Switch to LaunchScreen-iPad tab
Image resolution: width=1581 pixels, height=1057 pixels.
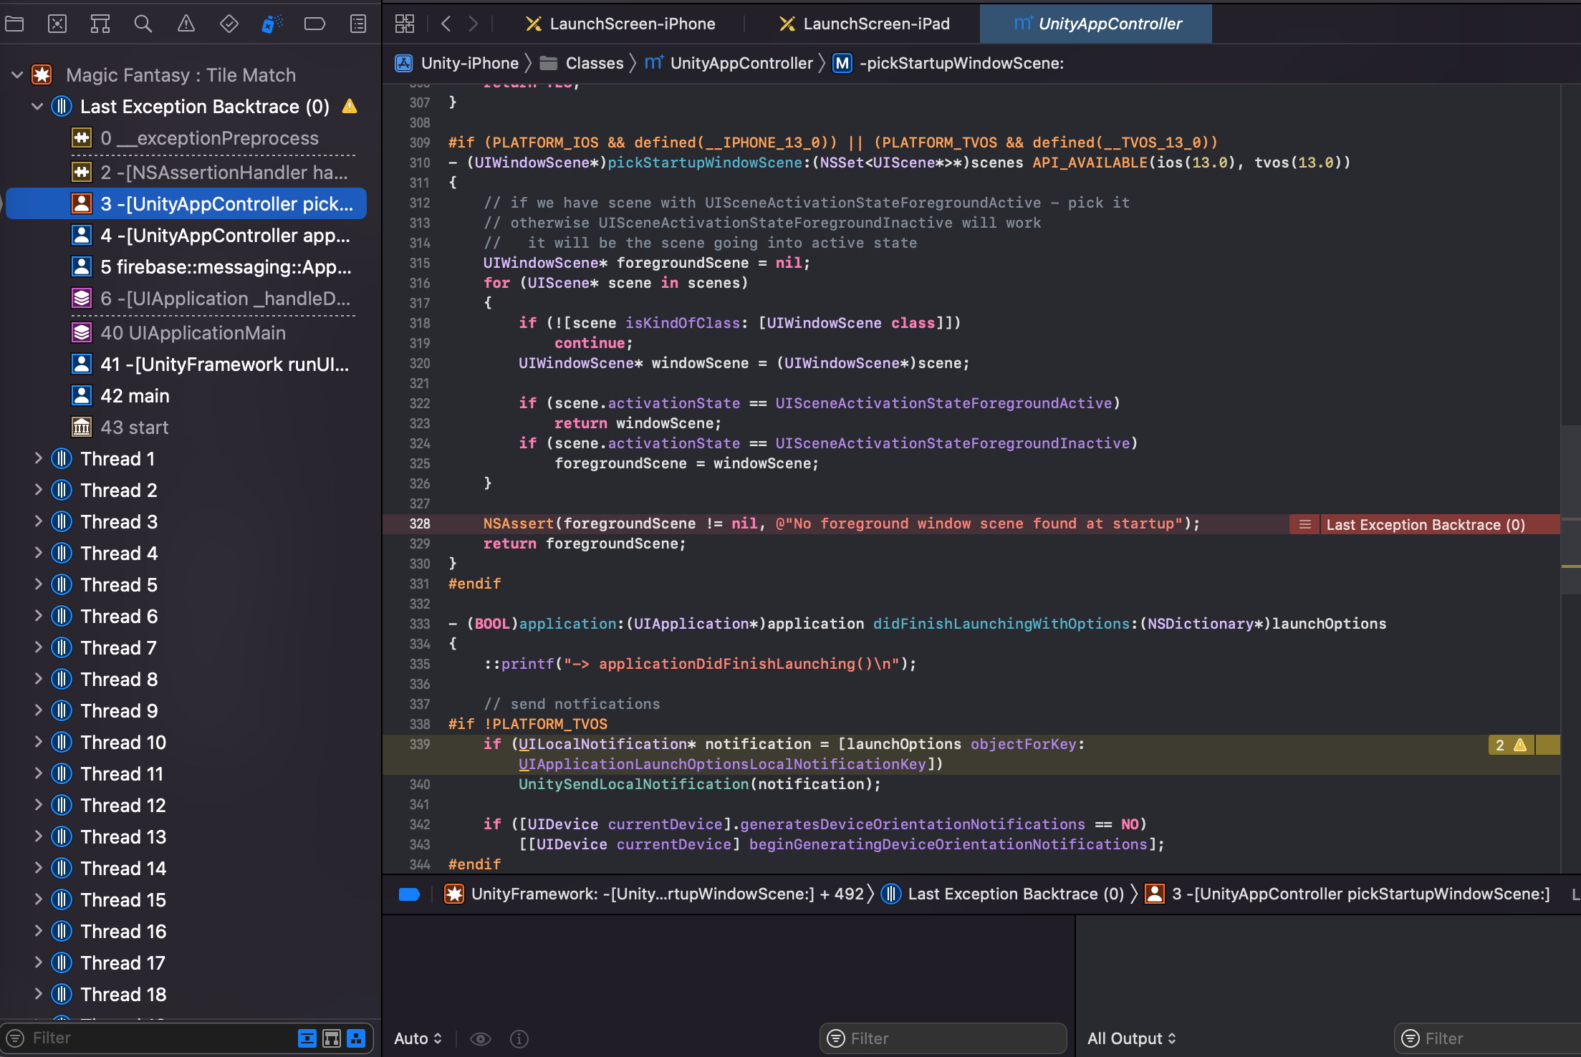click(865, 24)
